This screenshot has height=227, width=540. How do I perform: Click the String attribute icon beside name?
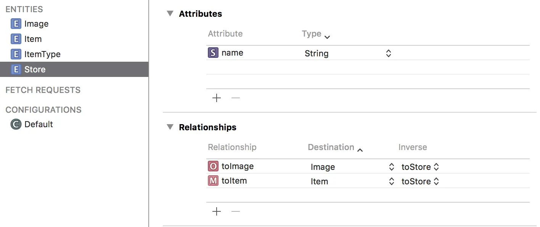(213, 53)
